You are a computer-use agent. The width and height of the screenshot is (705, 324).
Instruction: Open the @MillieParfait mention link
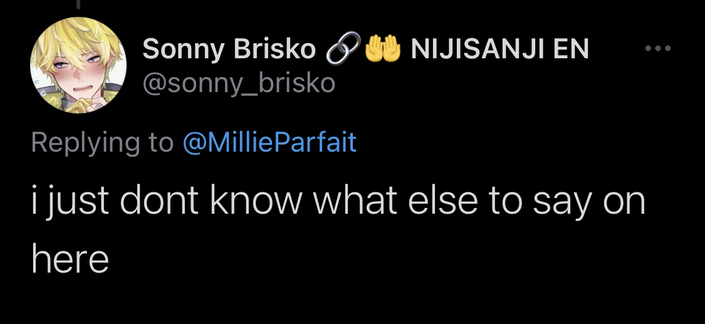tap(269, 143)
